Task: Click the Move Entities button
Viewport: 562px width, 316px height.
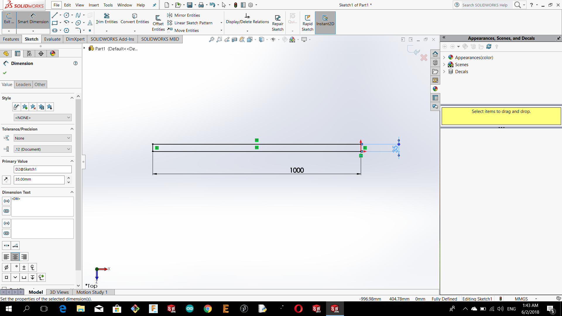Action: point(183,30)
